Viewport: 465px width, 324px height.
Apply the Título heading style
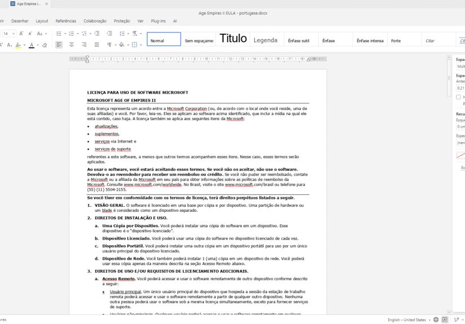233,39
